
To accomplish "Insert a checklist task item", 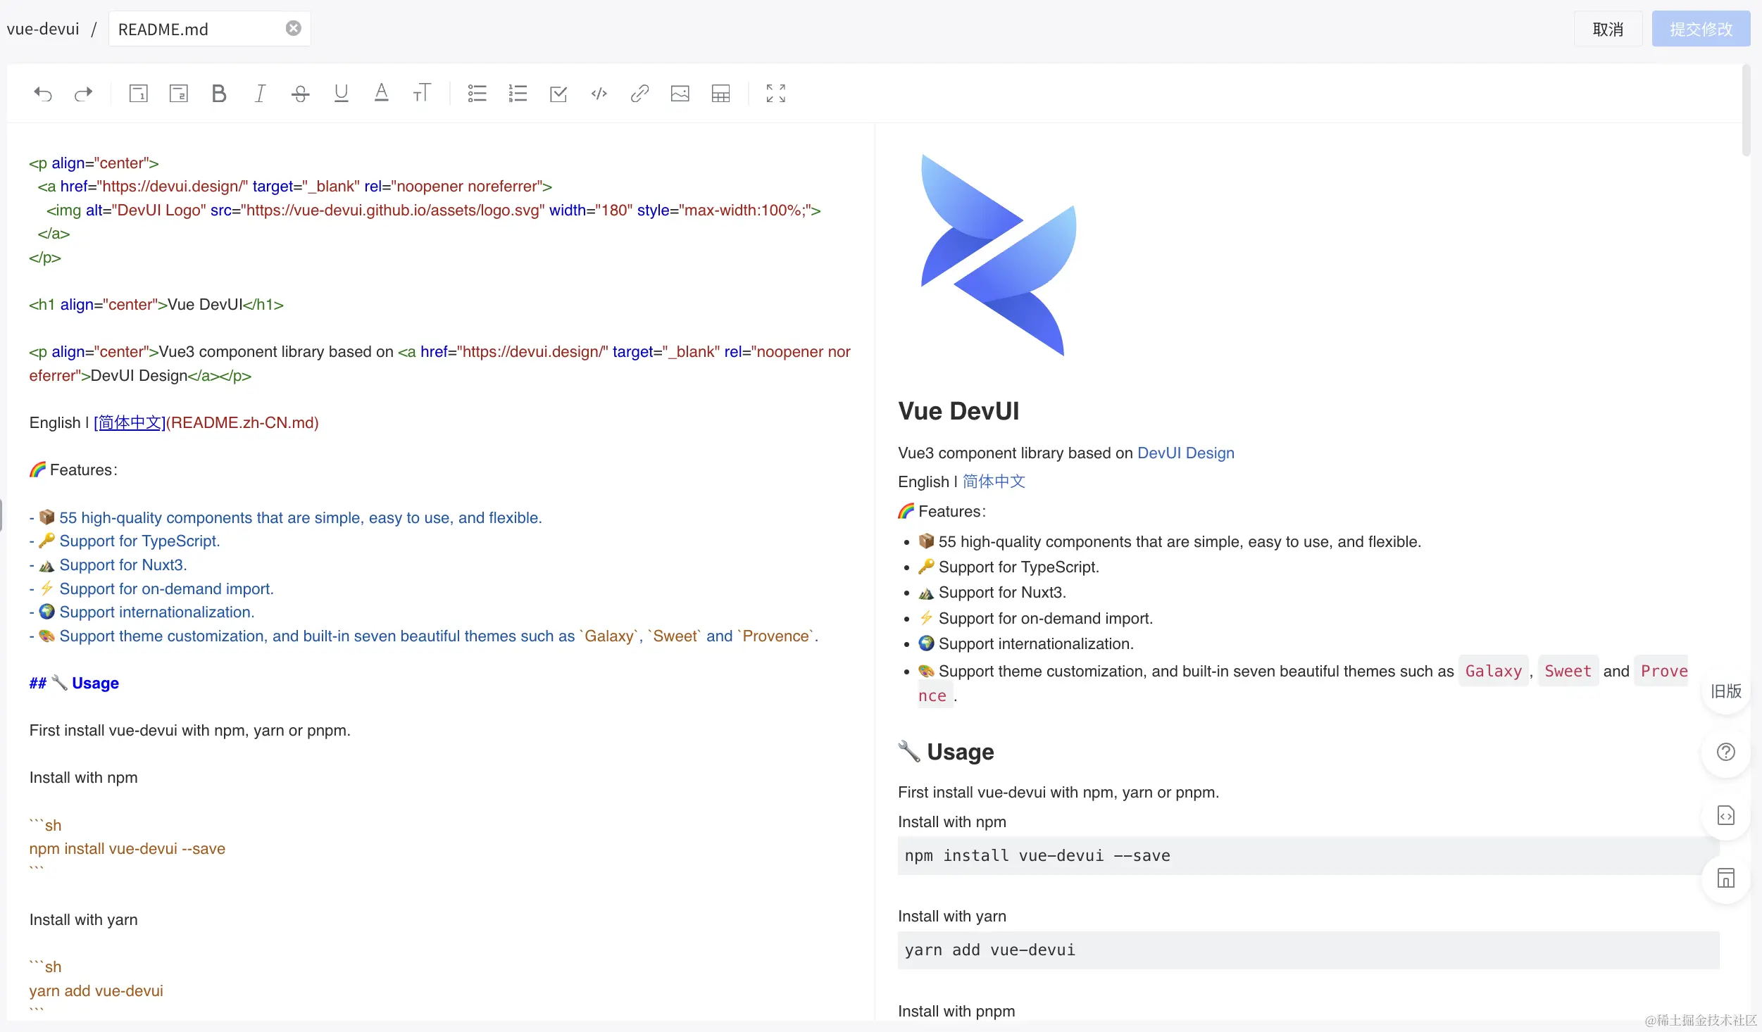I will coord(558,94).
